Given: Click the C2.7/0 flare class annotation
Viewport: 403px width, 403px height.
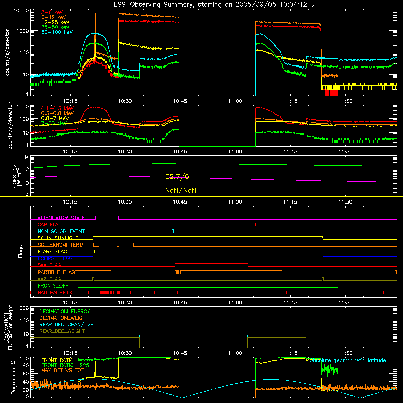Looking at the screenshot, I should 177,177.
